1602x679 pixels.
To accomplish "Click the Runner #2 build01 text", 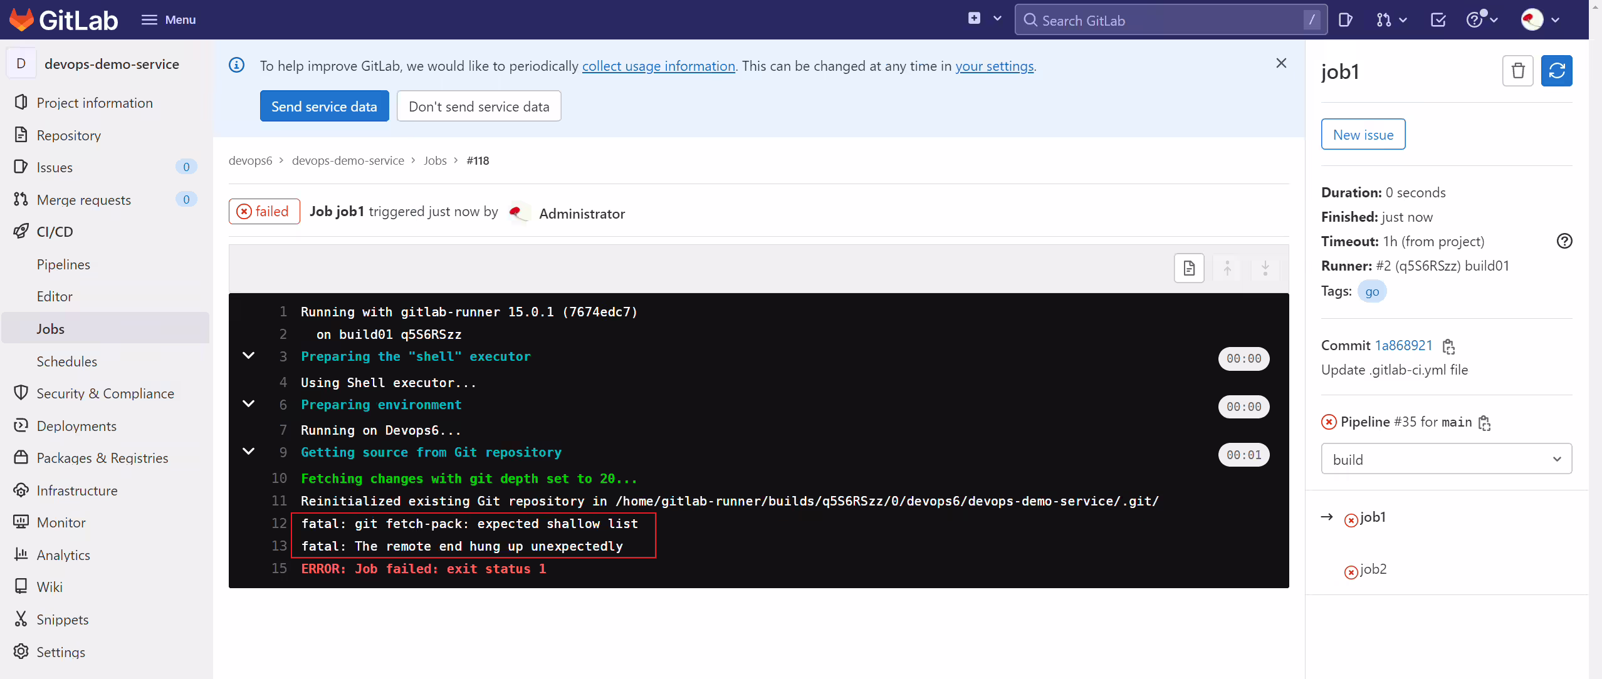I will tap(1442, 266).
